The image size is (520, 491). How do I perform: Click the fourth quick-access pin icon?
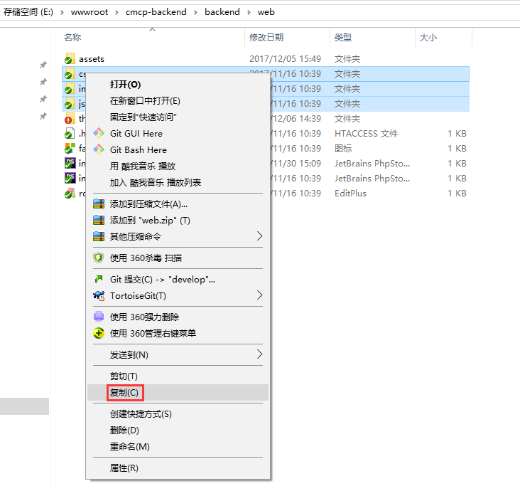pos(43,116)
